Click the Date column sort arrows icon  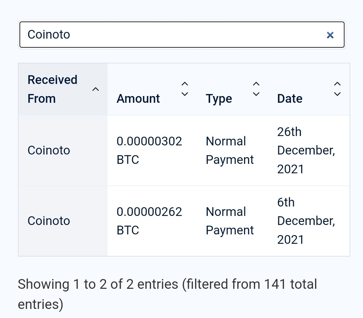(337, 89)
